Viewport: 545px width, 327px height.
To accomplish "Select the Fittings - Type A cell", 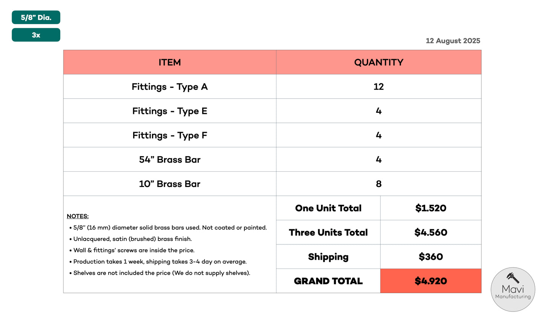I will pyautogui.click(x=170, y=87).
